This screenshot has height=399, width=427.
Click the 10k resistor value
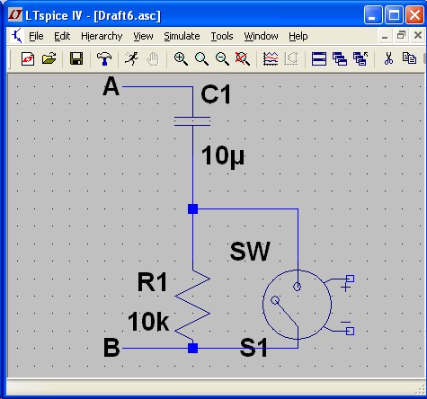148,322
